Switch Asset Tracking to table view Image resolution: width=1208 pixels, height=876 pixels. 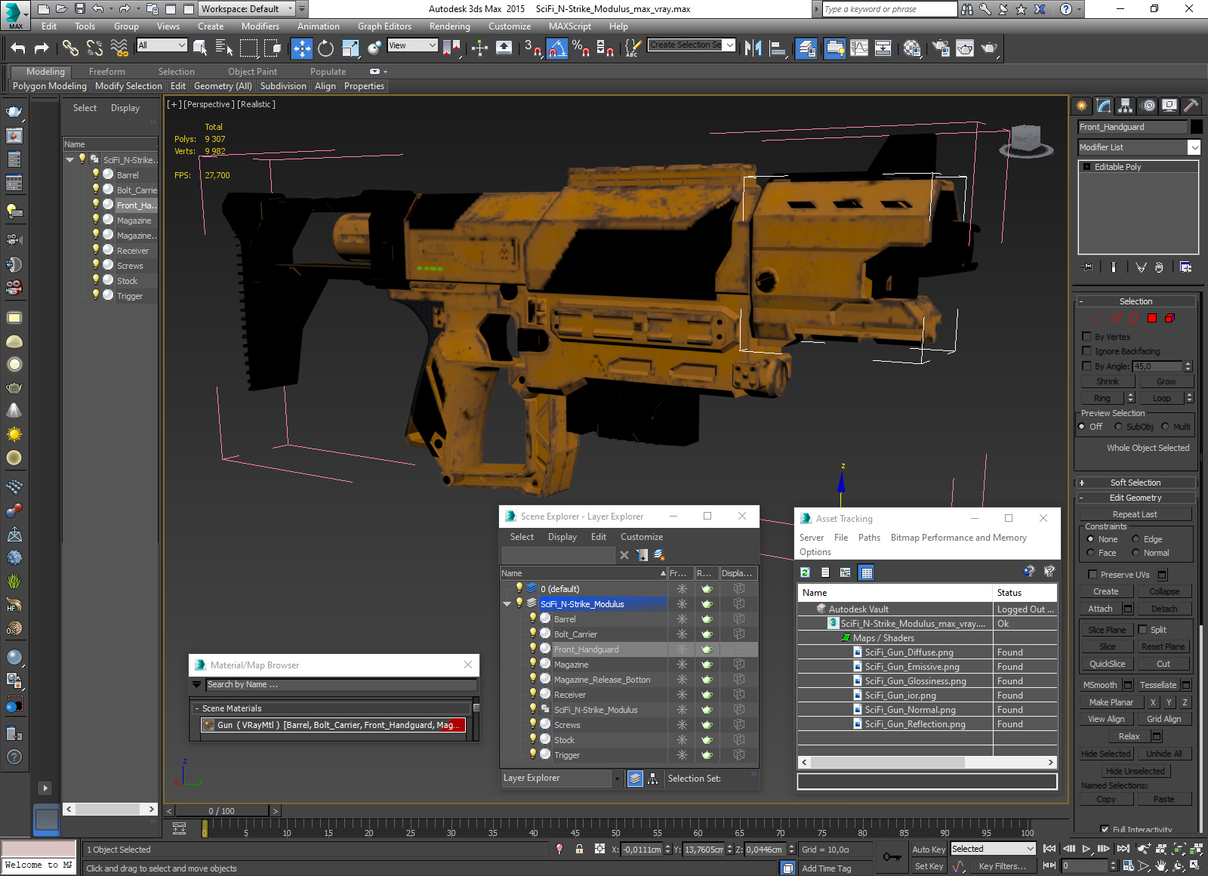tap(867, 572)
